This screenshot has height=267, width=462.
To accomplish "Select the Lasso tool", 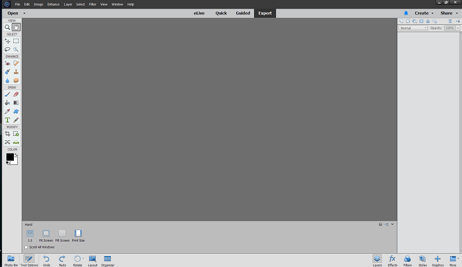I will pyautogui.click(x=8, y=50).
